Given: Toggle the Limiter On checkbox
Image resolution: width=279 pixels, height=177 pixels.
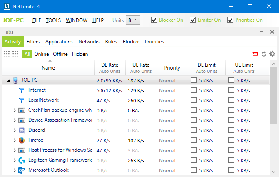Looking at the screenshot, I should [x=192, y=20].
